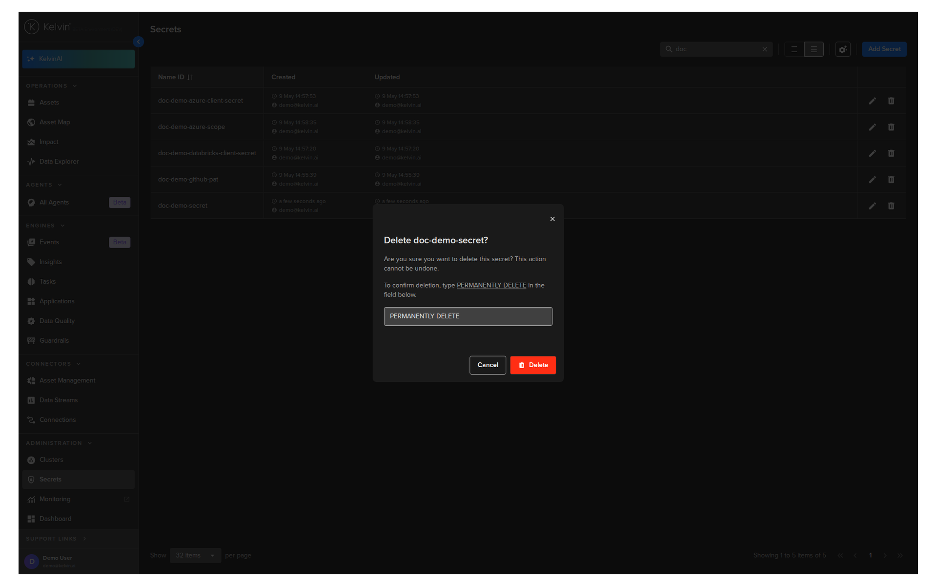Go to first page of results
The height and width of the screenshot is (586, 937).
click(x=840, y=556)
